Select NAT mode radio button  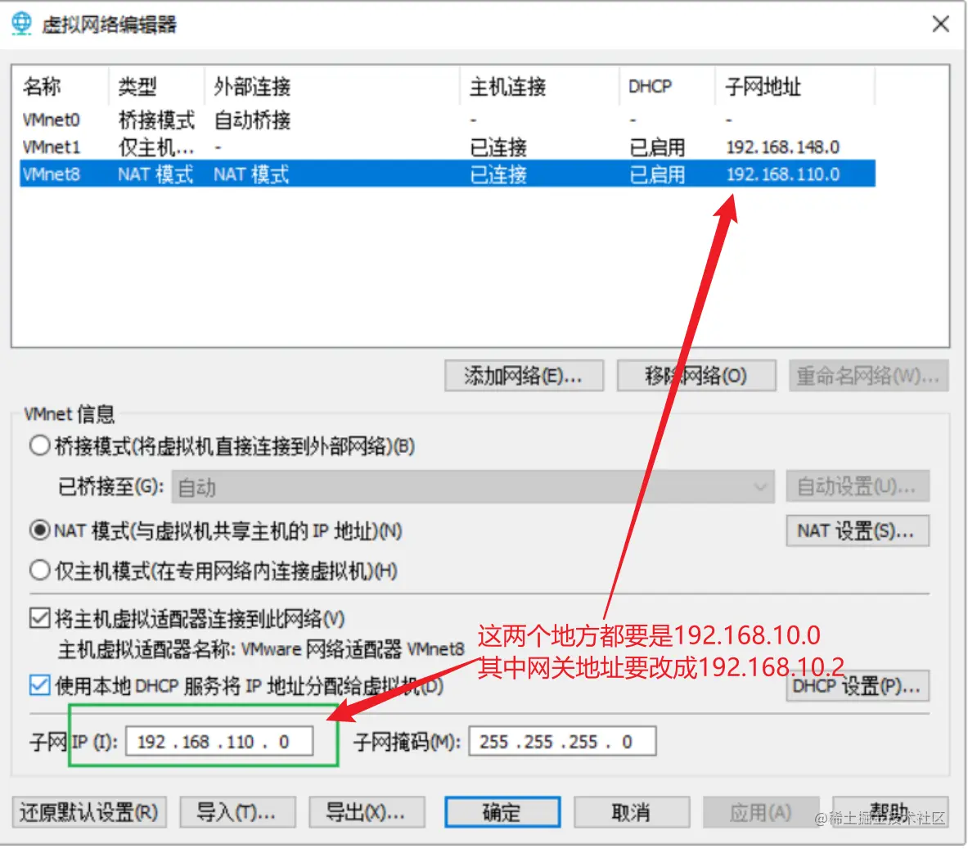click(x=38, y=530)
